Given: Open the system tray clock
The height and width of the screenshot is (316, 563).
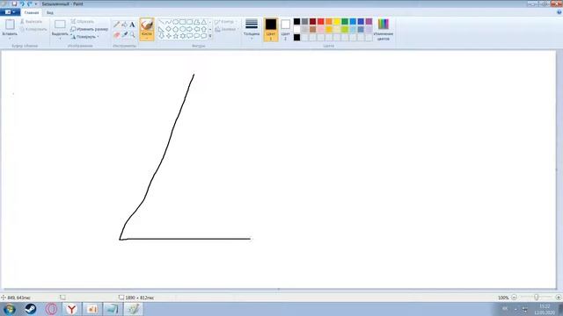Looking at the screenshot, I should [x=545, y=309].
